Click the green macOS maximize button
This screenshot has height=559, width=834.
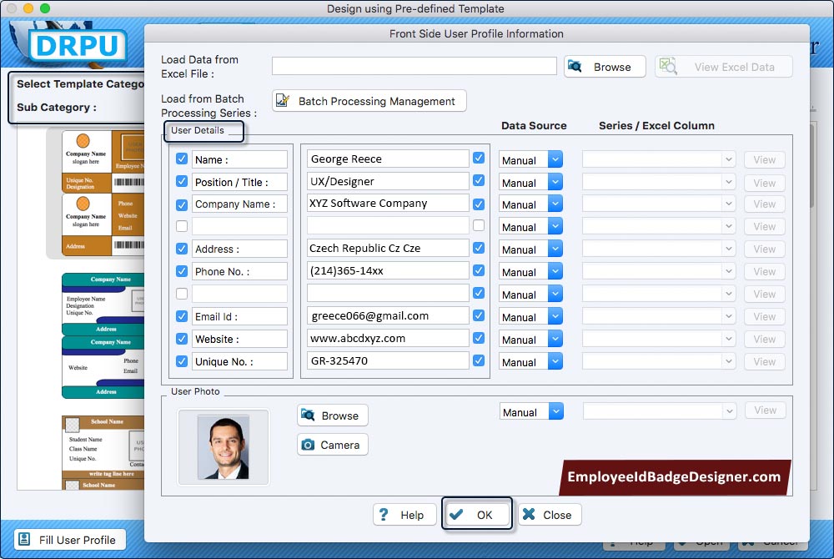pyautogui.click(x=45, y=8)
